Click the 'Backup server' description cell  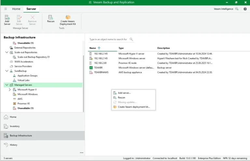164,68
